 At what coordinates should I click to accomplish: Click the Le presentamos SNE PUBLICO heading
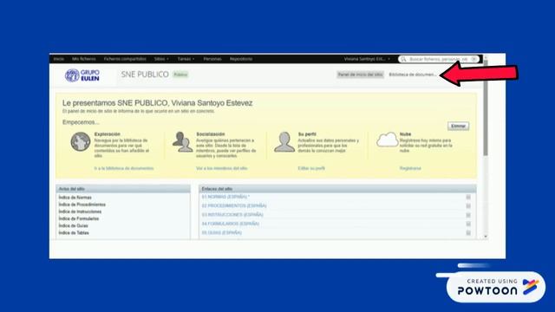[x=158, y=103]
